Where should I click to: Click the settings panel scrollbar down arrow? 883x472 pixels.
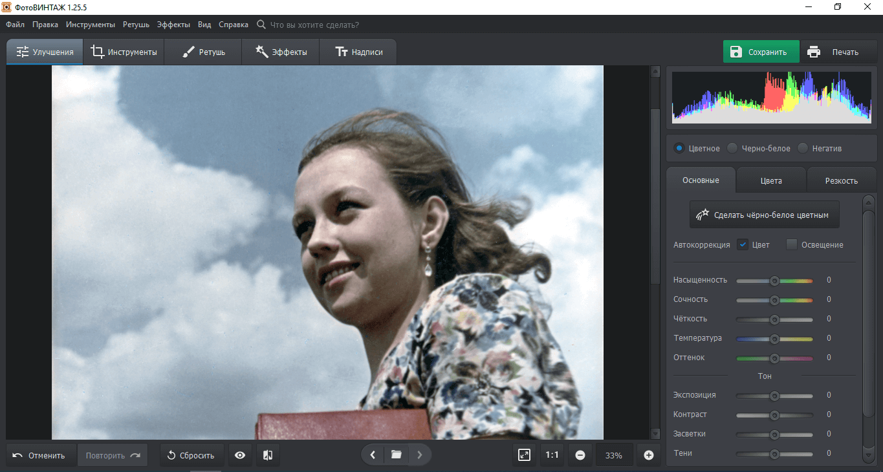pyautogui.click(x=868, y=456)
